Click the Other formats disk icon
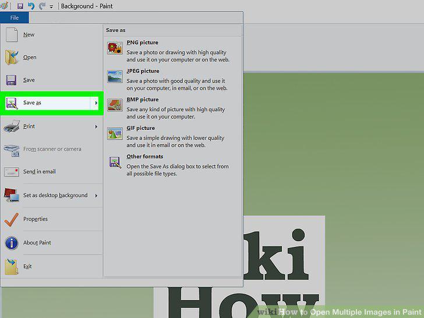424x318 pixels. click(115, 162)
